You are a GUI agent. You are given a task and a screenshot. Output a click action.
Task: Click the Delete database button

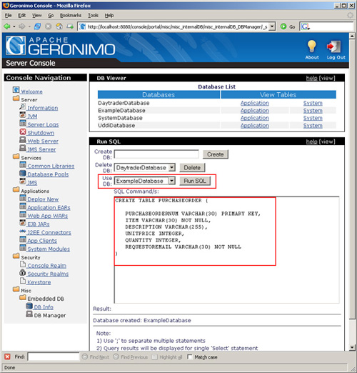(x=192, y=168)
